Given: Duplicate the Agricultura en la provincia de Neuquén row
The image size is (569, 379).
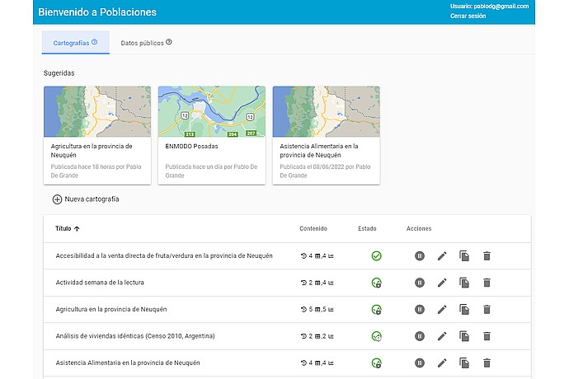Looking at the screenshot, I should pos(464,309).
